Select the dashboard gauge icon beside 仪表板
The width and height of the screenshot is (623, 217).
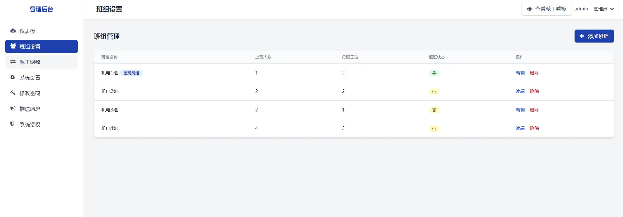pos(13,31)
